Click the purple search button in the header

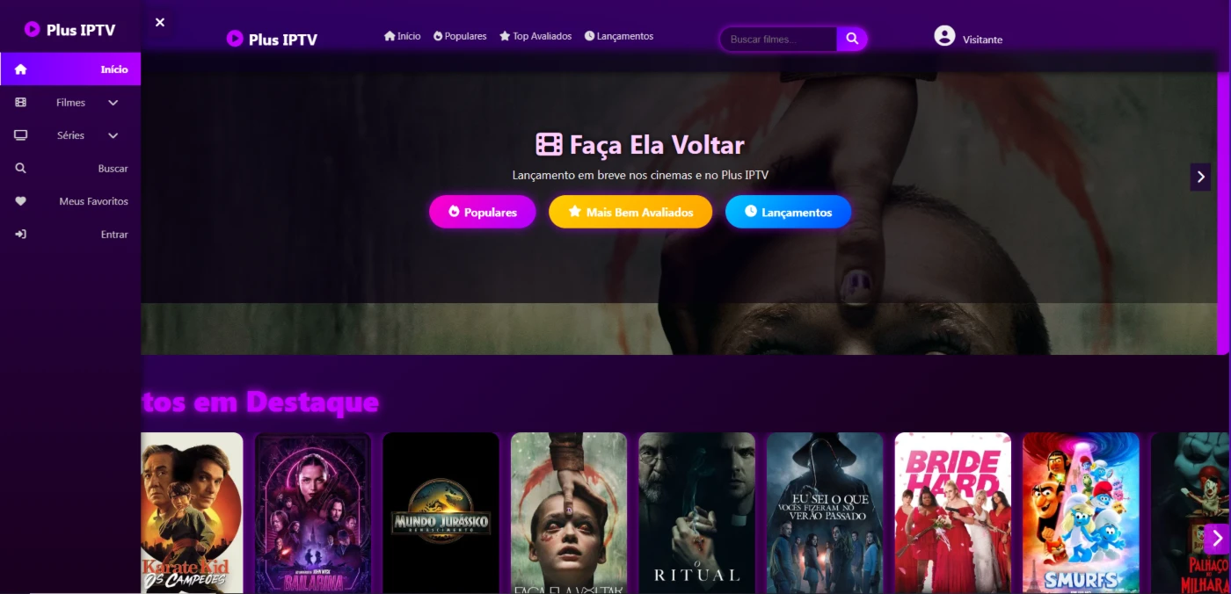pos(852,39)
